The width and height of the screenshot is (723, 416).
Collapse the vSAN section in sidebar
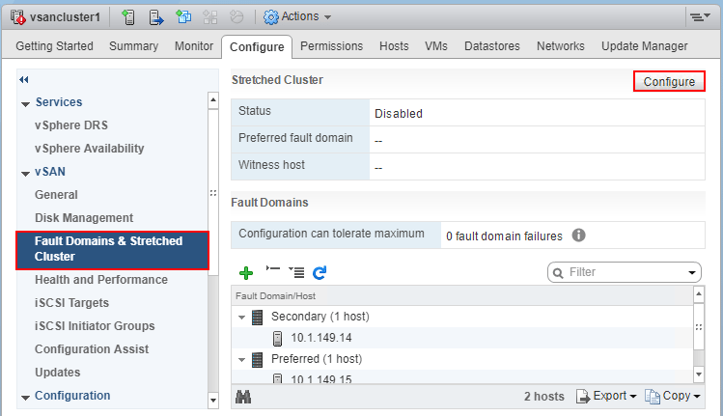click(25, 172)
